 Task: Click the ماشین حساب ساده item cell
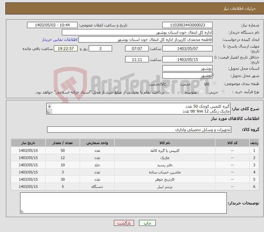pyautogui.click(x=165, y=172)
